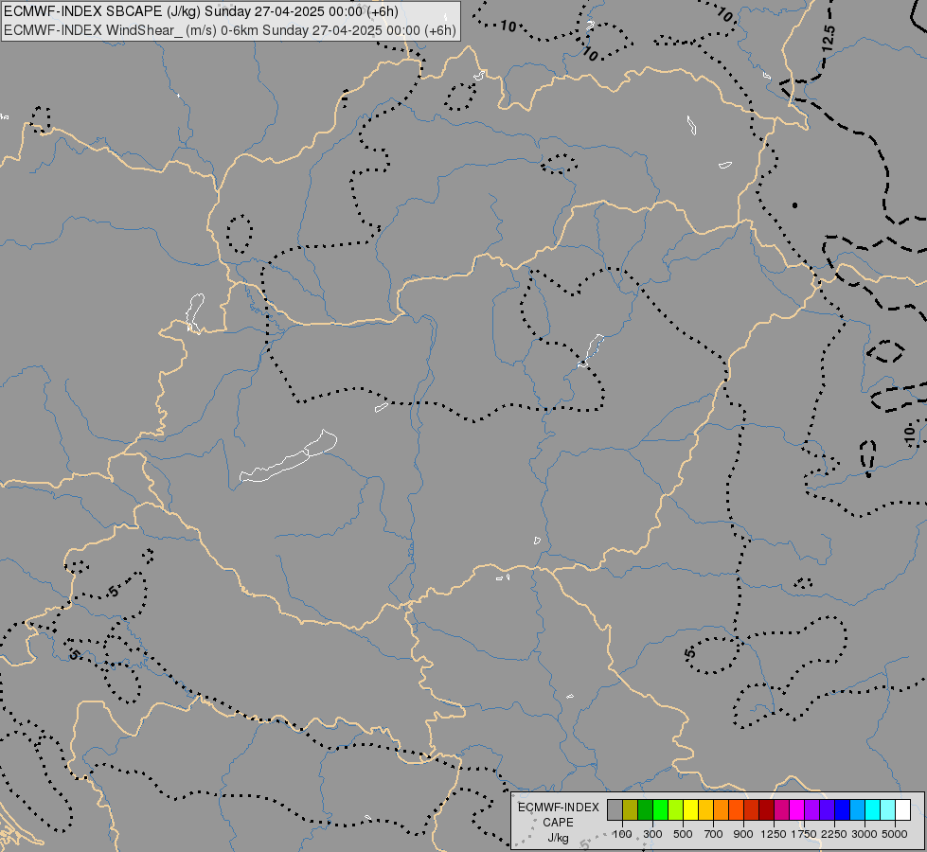Click the '700' legend value
This screenshot has height=852, width=927.
click(x=714, y=834)
